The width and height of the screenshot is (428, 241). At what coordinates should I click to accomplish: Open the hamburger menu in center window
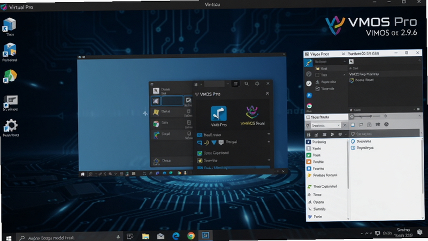coord(235,84)
